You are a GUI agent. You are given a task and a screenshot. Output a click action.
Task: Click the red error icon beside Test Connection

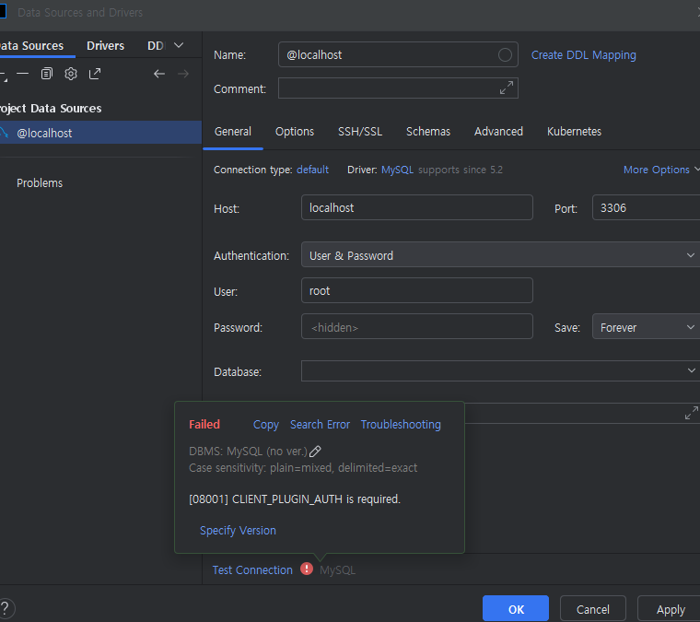coord(307,569)
